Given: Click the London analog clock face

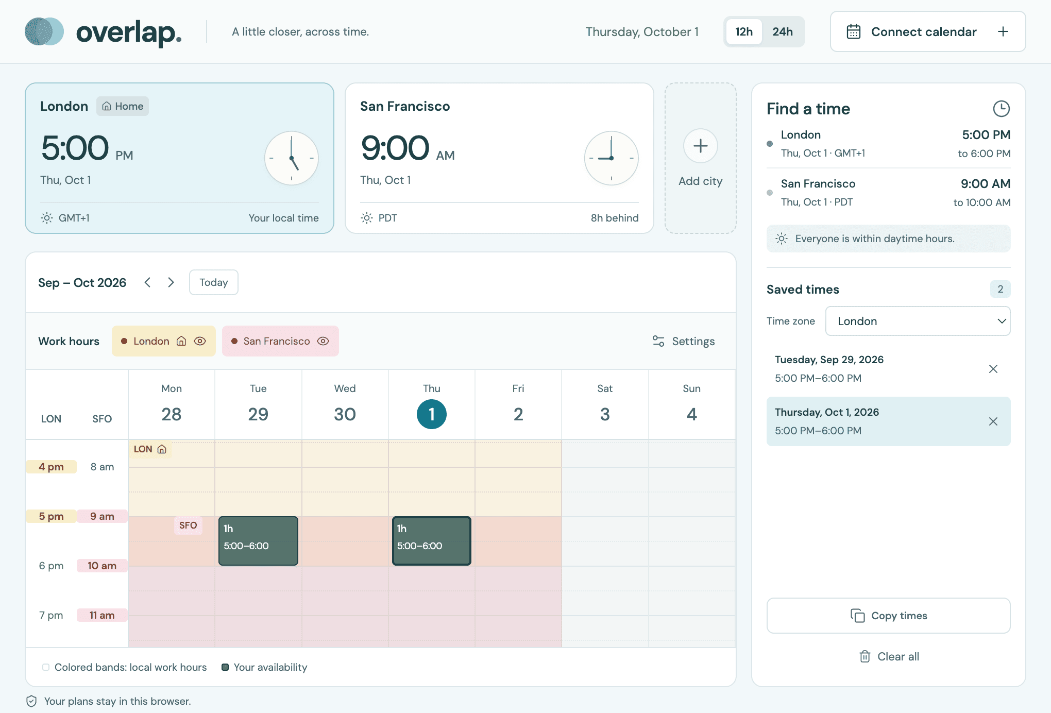Looking at the screenshot, I should click(292, 158).
